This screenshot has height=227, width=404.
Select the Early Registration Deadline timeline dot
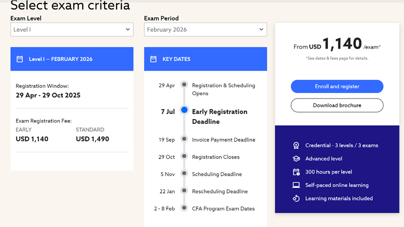(x=184, y=110)
